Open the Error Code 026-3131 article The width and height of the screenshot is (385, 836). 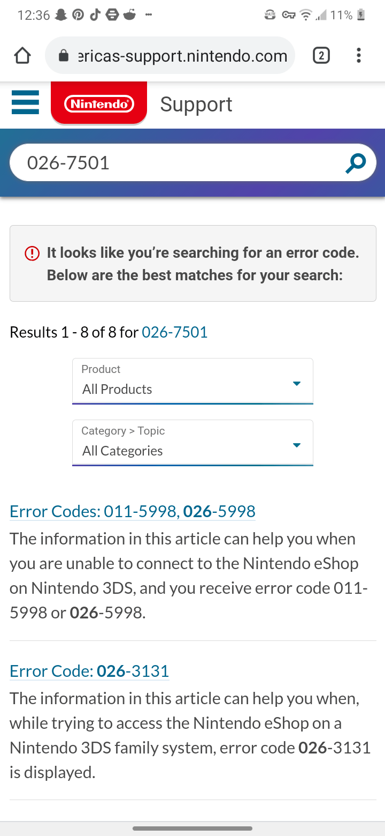coord(89,671)
